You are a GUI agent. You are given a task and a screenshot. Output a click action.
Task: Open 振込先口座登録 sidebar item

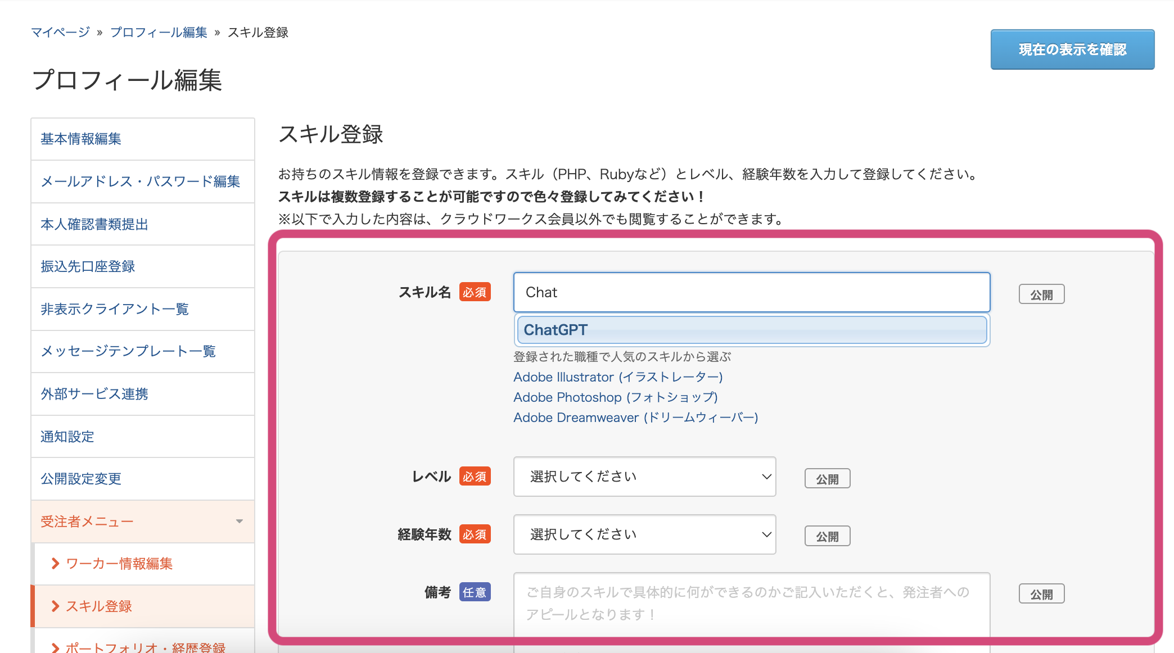tap(88, 266)
